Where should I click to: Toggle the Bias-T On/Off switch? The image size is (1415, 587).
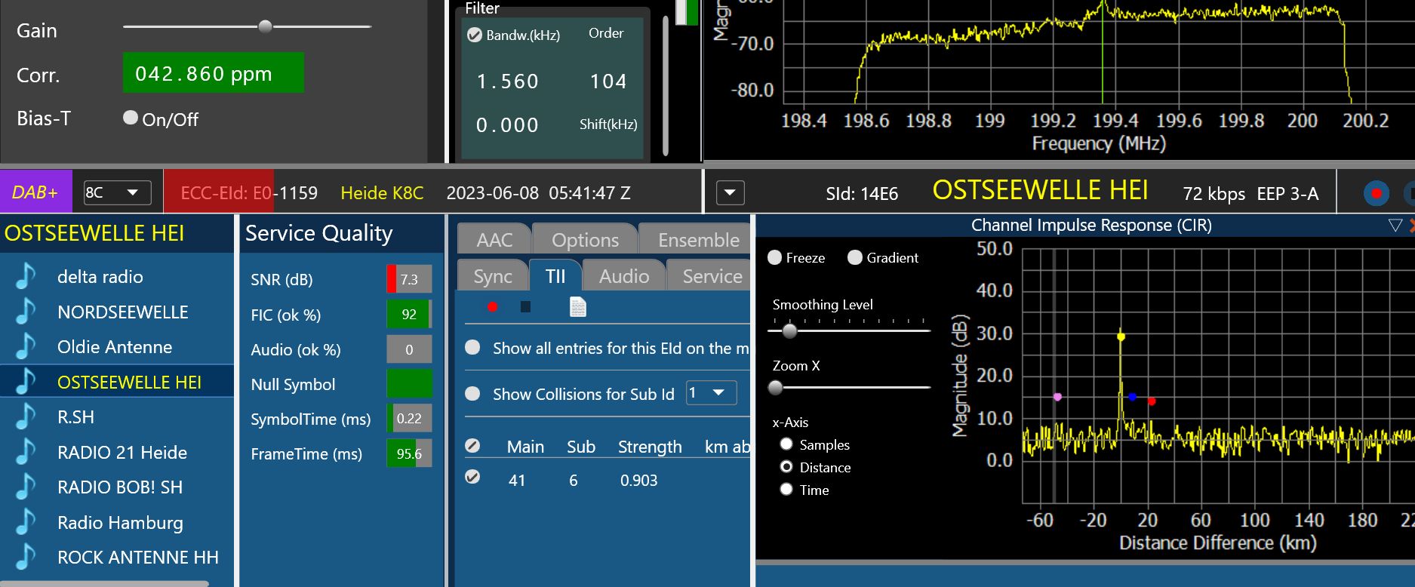[x=131, y=118]
